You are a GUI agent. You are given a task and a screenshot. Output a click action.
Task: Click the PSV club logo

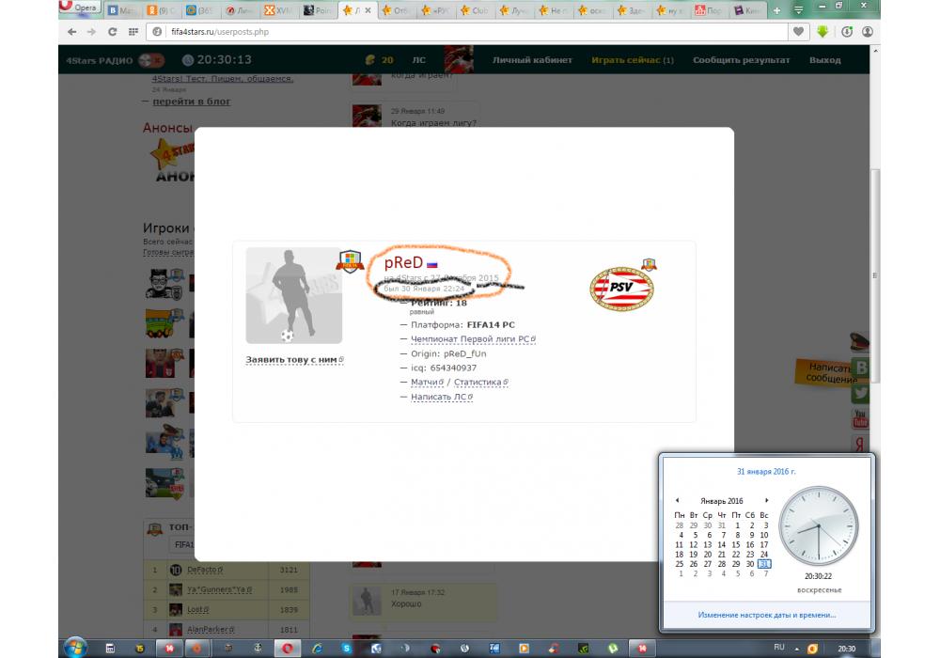pos(621,290)
